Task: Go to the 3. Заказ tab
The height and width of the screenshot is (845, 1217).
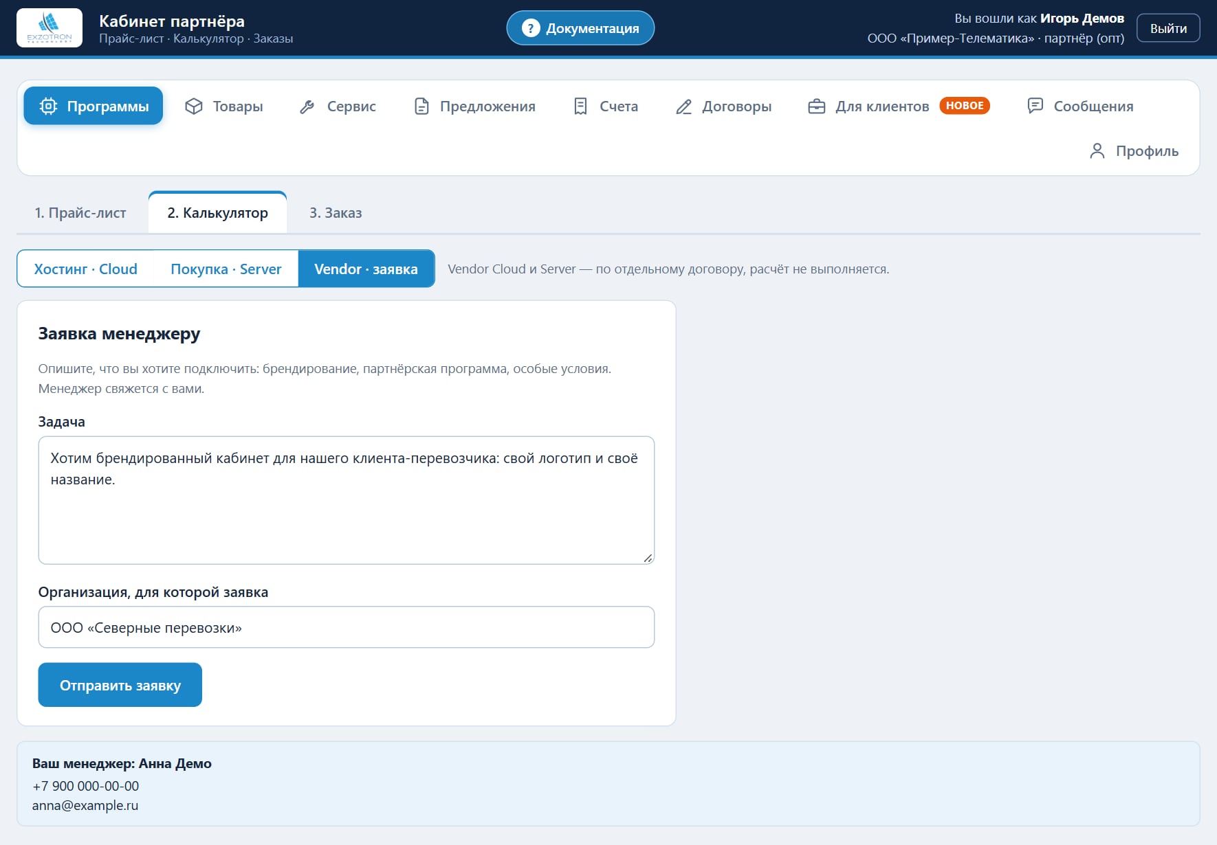Action: pyautogui.click(x=336, y=213)
